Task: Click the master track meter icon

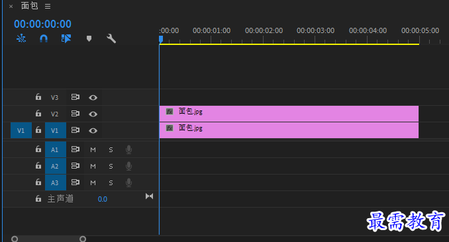Action: (x=149, y=196)
